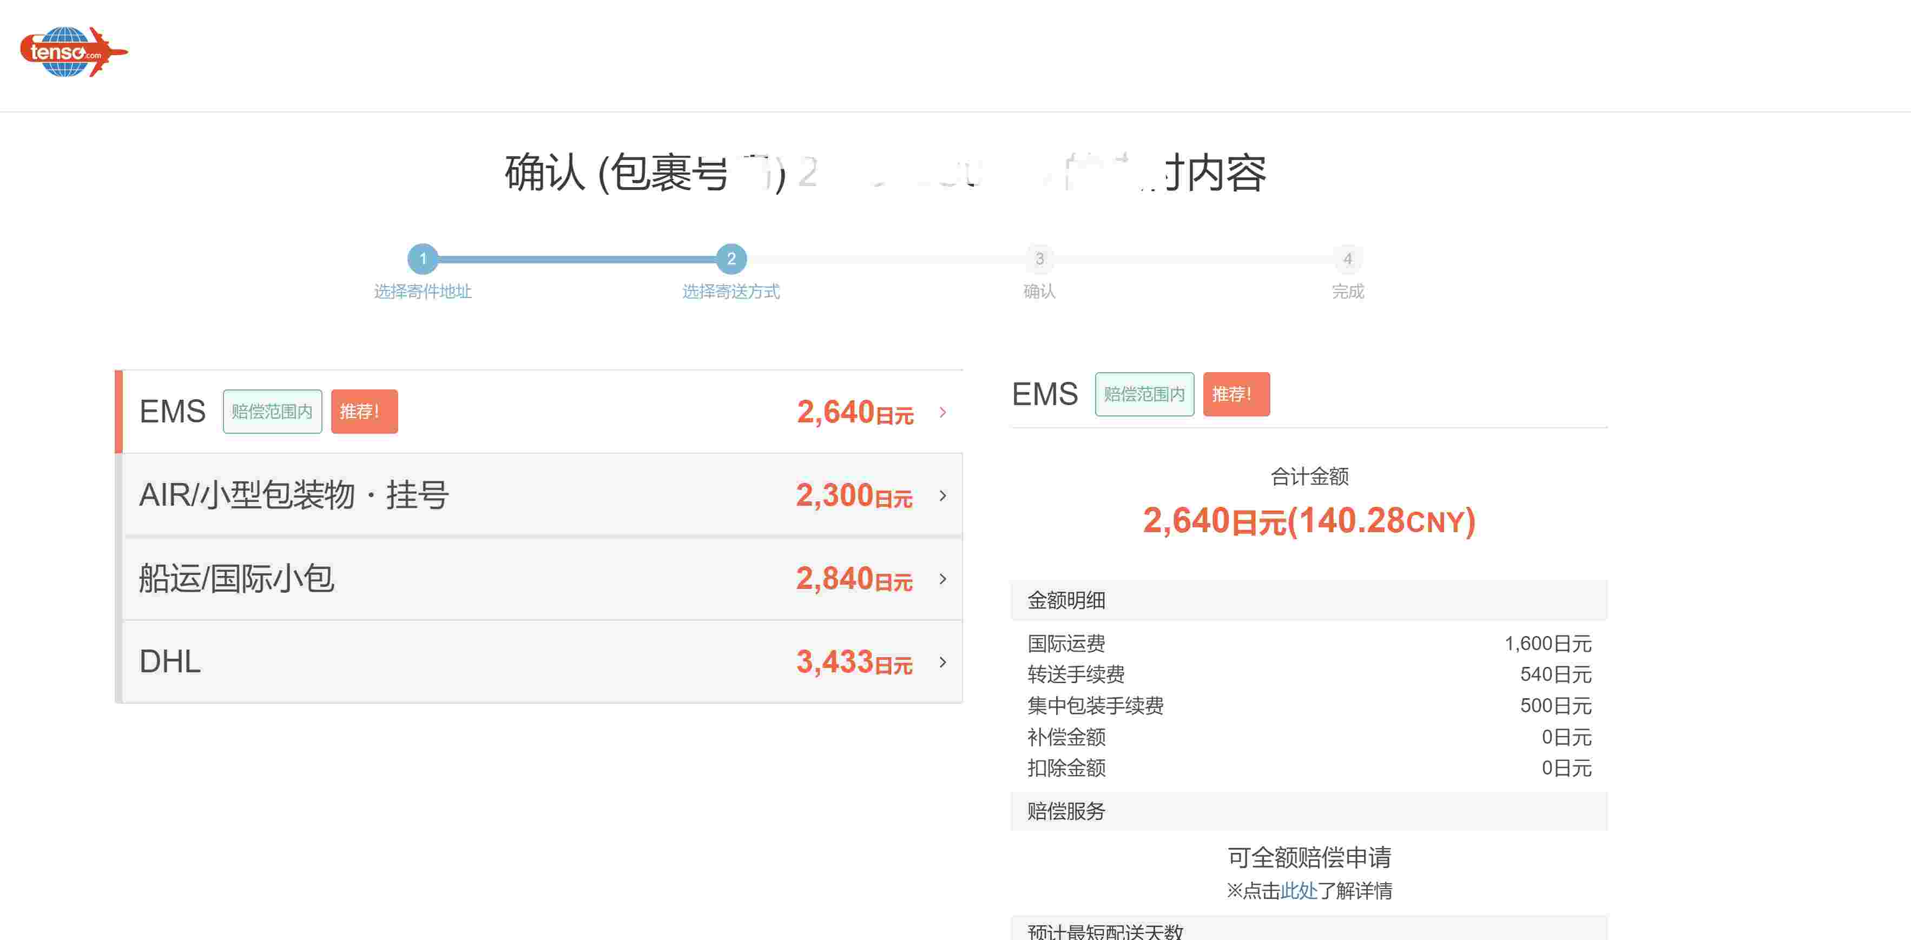Viewport: 1911px width, 940px height.
Task: Select the EMS shipping option row
Action: 539,412
